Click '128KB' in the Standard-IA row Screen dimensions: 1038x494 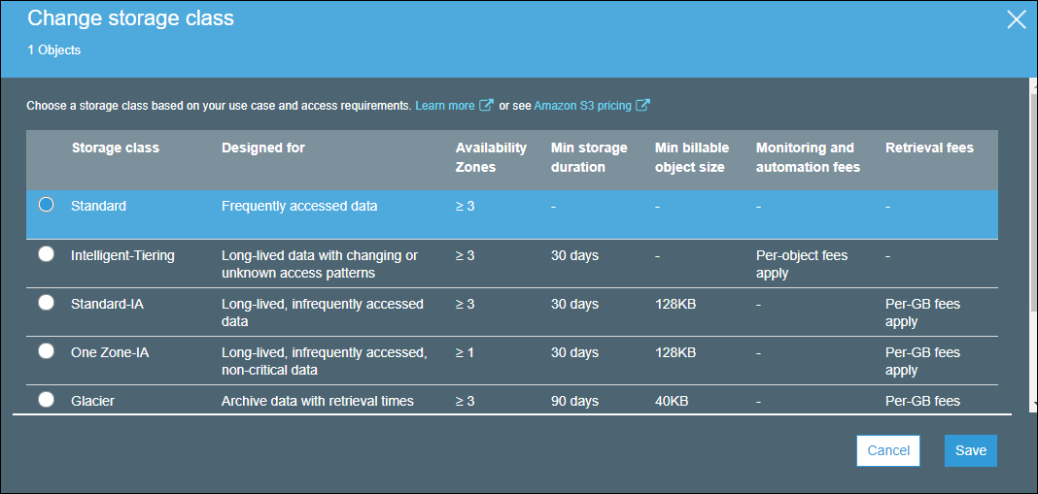tap(675, 304)
